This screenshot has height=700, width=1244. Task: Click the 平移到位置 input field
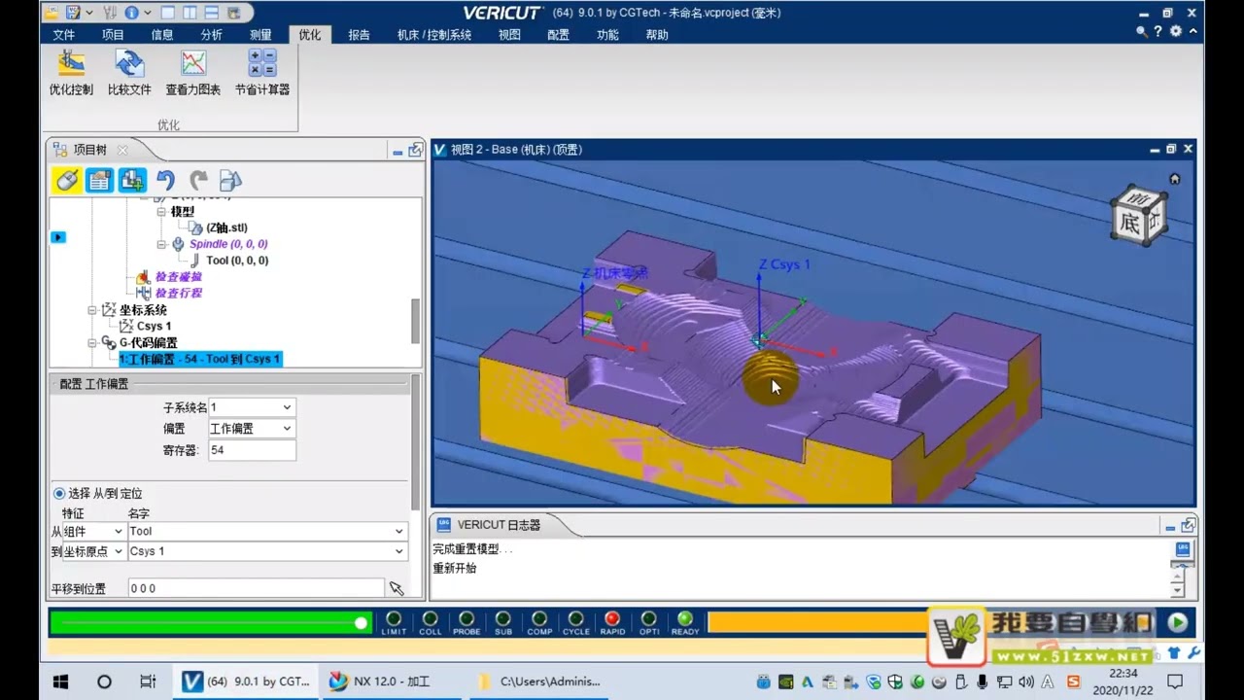tap(256, 588)
